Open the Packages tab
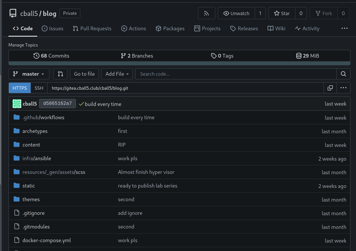 170,28
